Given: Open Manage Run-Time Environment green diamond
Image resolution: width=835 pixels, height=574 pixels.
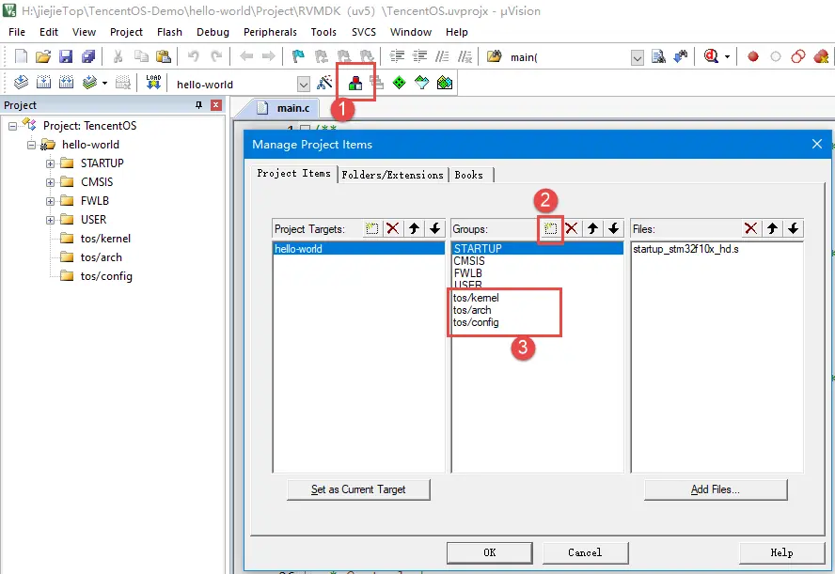Looking at the screenshot, I should pos(399,83).
